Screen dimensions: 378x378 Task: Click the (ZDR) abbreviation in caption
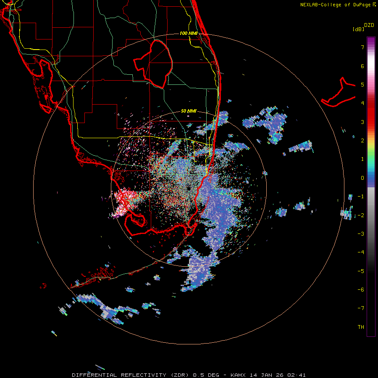coord(180,375)
